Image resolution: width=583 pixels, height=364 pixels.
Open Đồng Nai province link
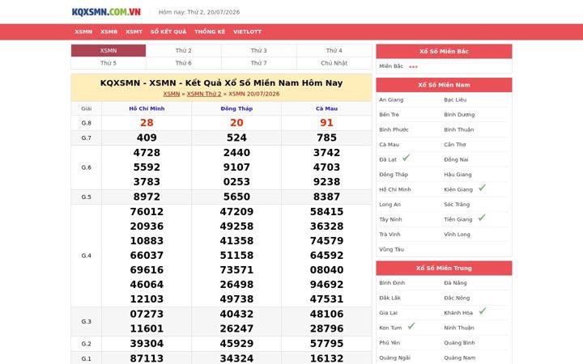tap(456, 159)
